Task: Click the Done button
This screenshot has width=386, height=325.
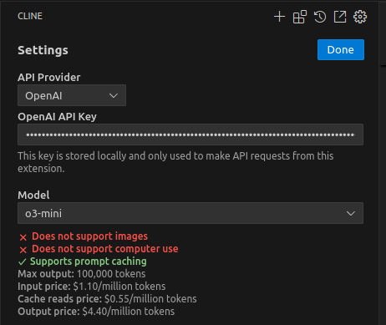Action: pos(341,49)
